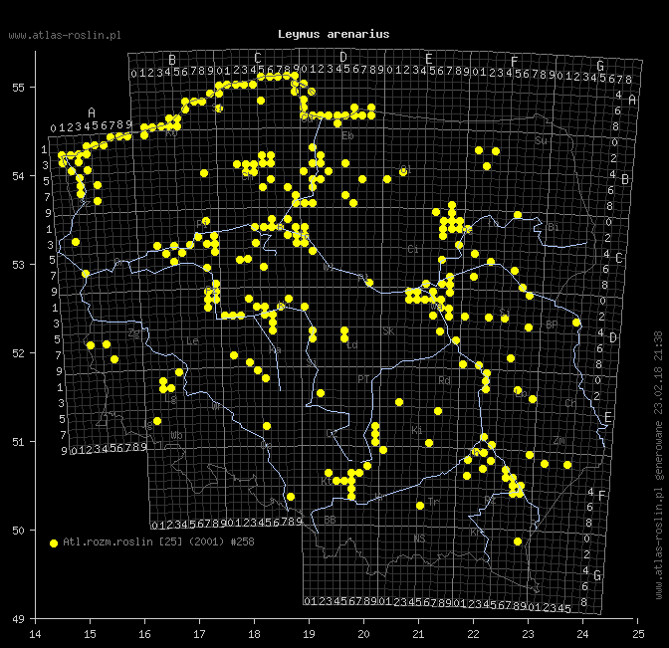Click the "BP" city label on map

coord(552,325)
